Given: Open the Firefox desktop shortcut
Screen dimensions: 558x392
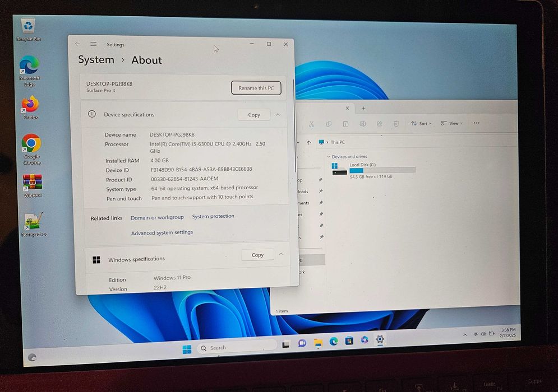Looking at the screenshot, I should click(x=30, y=107).
